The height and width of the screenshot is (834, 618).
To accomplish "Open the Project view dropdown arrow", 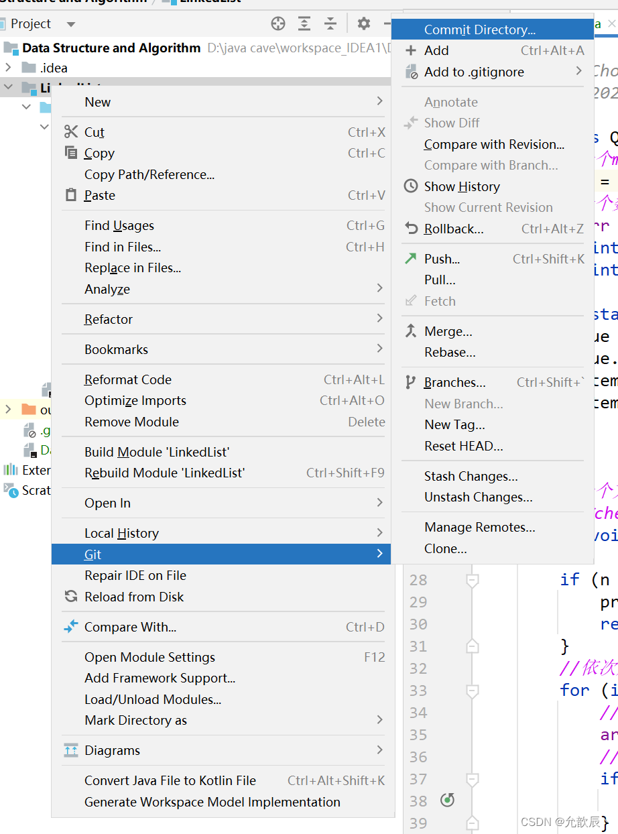I will pos(71,23).
